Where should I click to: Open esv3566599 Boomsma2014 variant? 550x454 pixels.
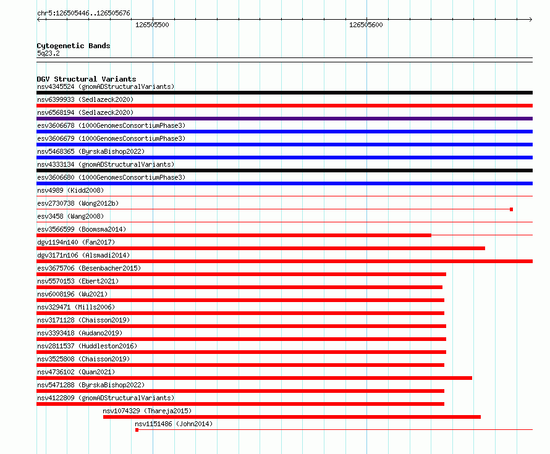[82, 229]
